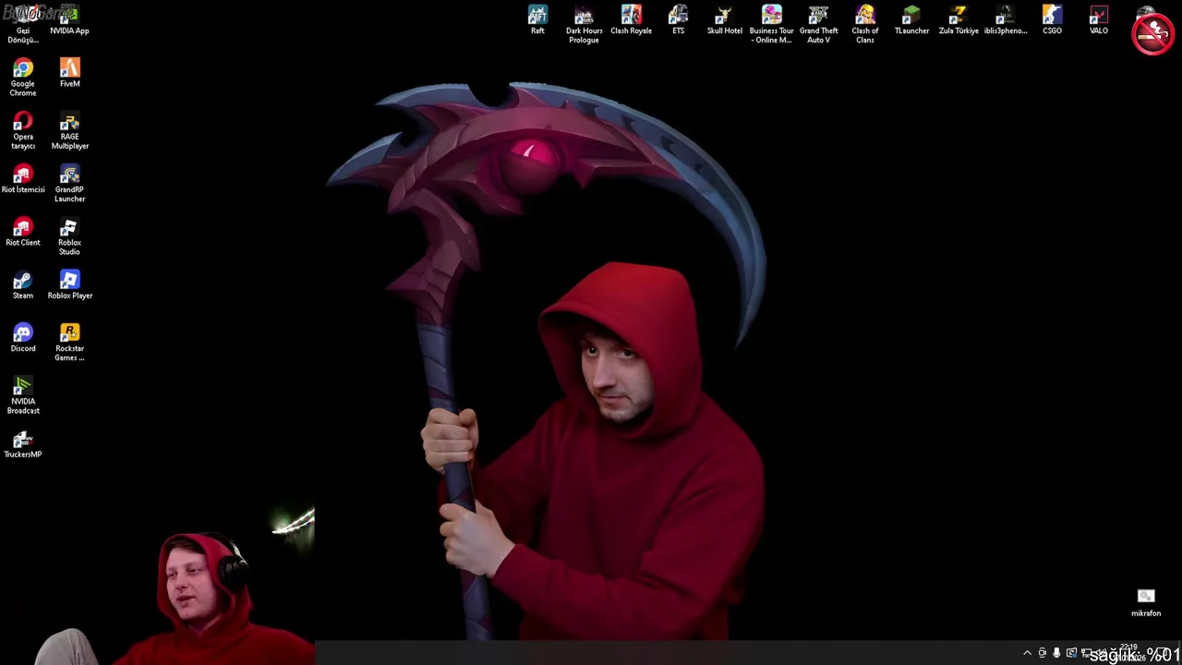The height and width of the screenshot is (665, 1182).
Task: Select the Zula Türkiye desktop icon
Action: [x=959, y=20]
